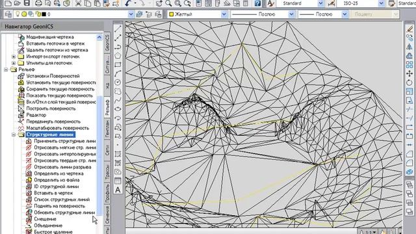Open the text style Standard dropdown
416x234 pixels.
coord(320,3)
